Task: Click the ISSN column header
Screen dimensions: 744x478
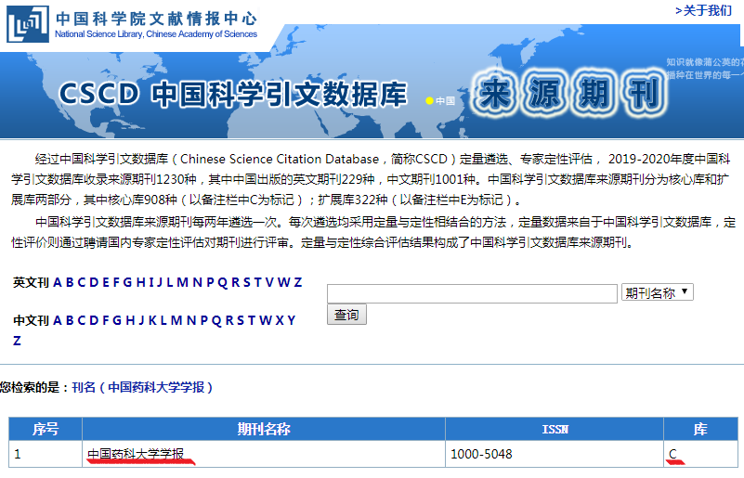Action: (555, 429)
